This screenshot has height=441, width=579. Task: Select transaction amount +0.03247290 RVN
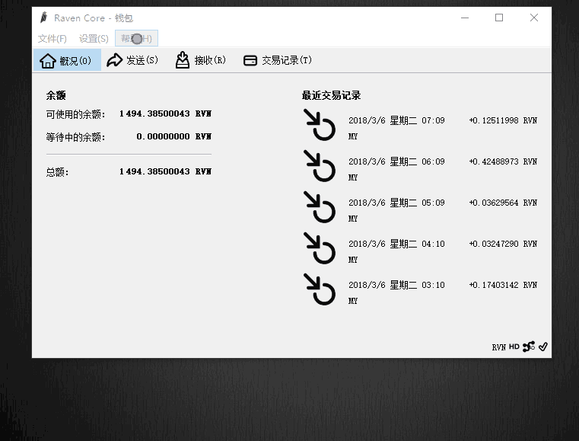click(x=503, y=244)
